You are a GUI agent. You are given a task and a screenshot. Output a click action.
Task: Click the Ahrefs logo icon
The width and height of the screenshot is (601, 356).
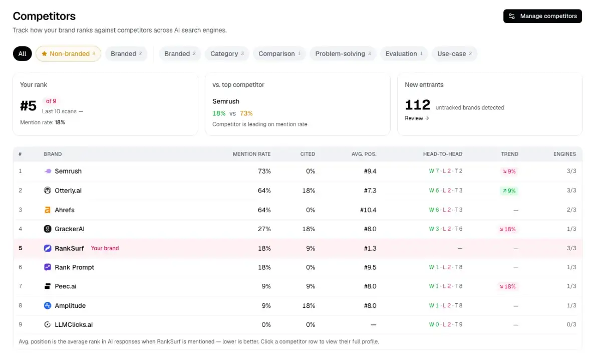(48, 210)
